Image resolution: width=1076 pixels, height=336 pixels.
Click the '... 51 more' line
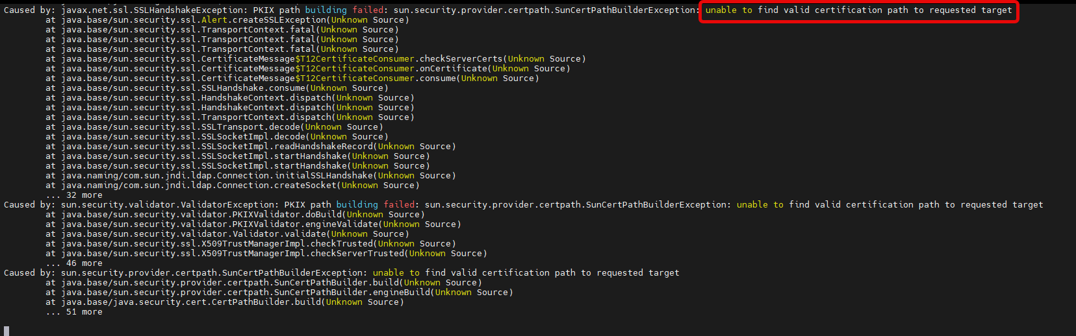pyautogui.click(x=74, y=312)
